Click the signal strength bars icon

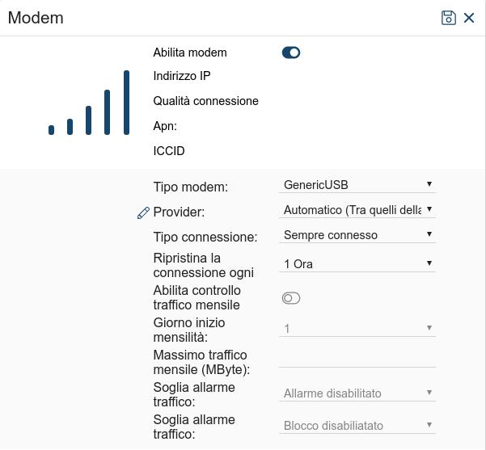89,103
